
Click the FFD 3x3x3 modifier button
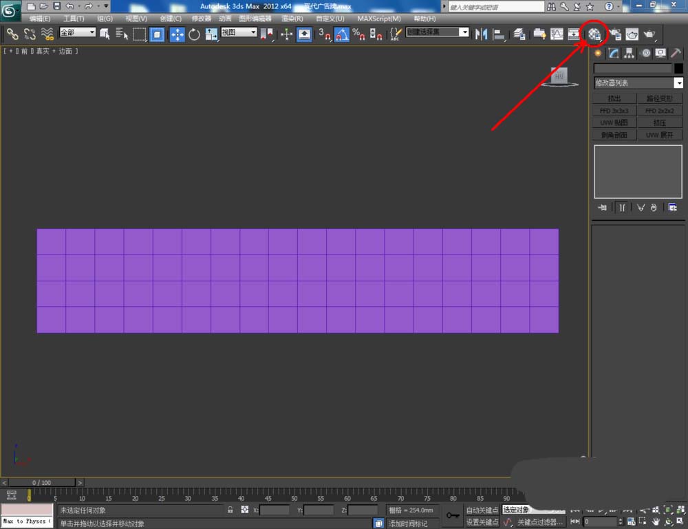[x=614, y=111]
